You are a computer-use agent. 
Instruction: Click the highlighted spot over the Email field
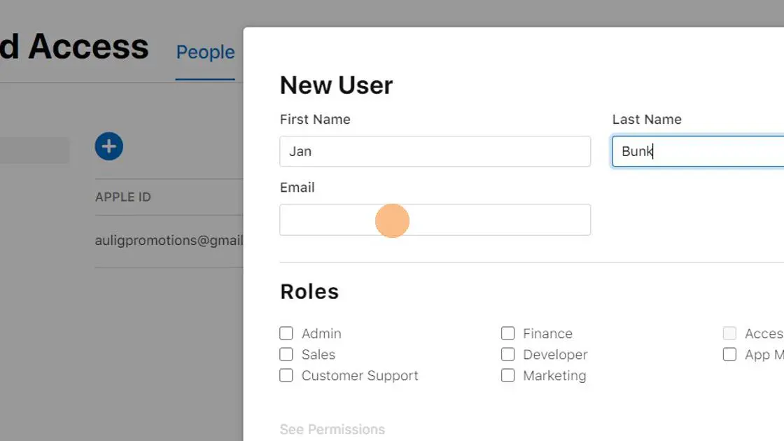[x=392, y=220]
